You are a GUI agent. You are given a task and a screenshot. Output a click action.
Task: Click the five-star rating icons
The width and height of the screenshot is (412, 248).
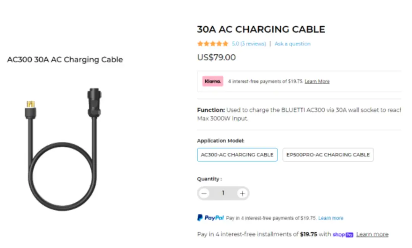point(212,44)
